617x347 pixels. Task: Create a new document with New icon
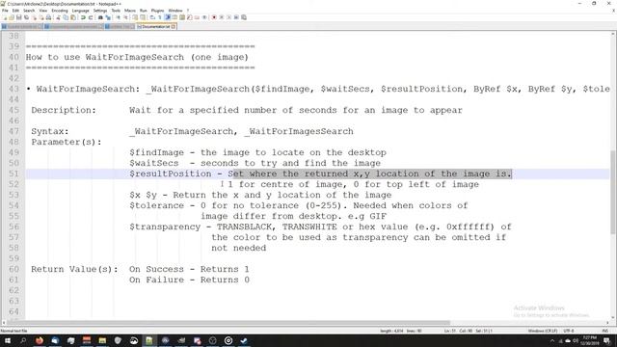(x=4, y=17)
